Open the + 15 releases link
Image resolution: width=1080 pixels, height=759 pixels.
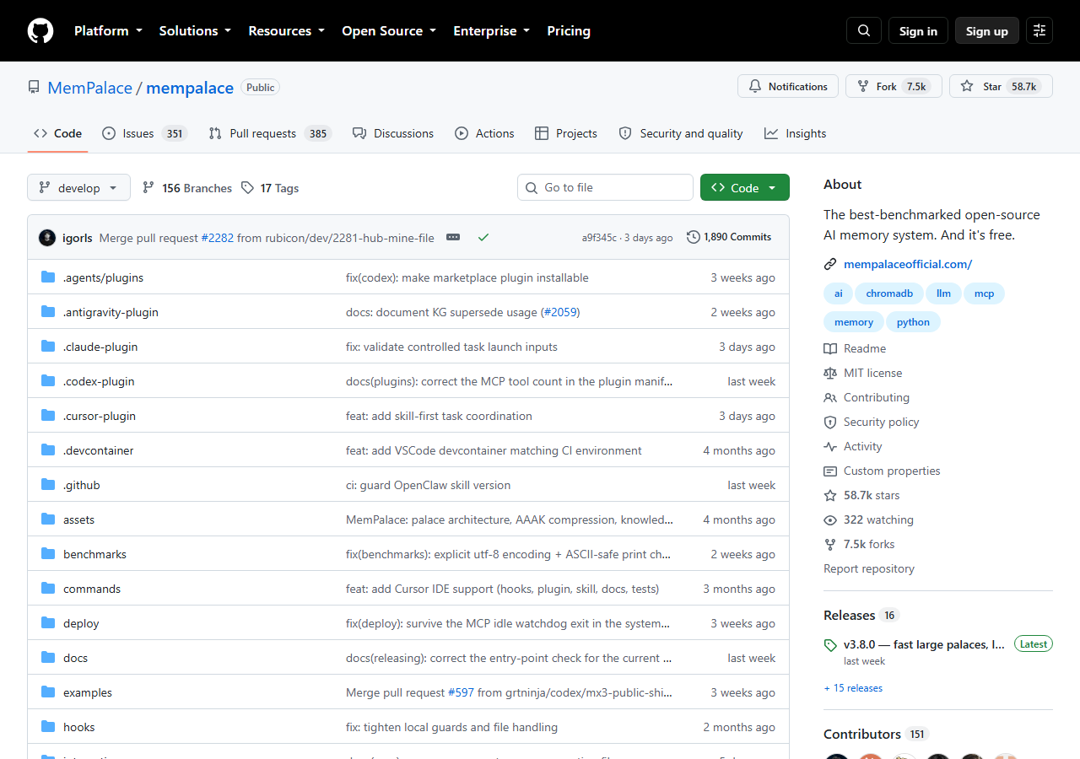pyautogui.click(x=853, y=688)
